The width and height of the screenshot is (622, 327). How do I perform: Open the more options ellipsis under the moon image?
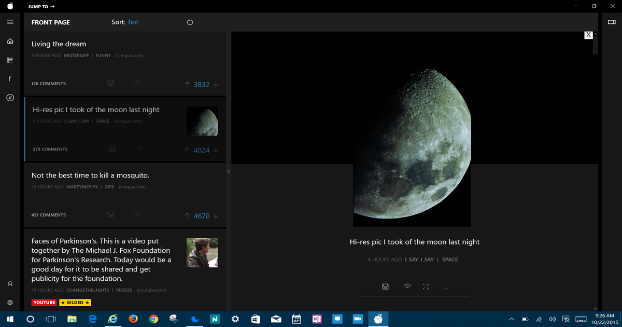pos(445,287)
